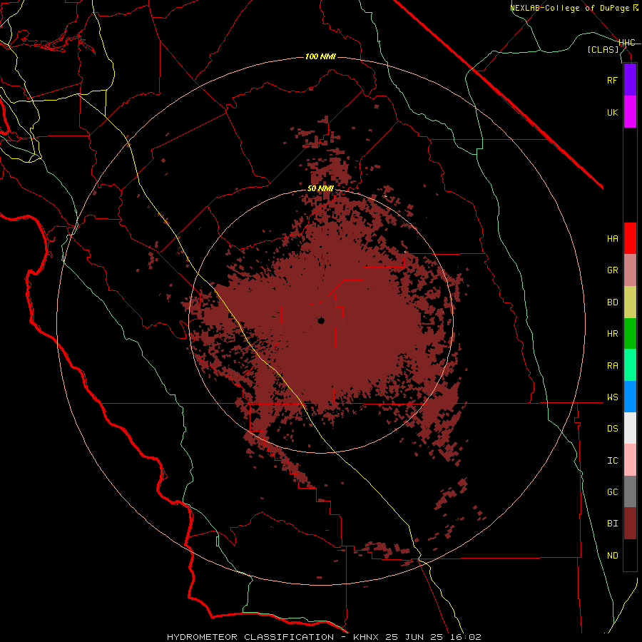Click the radar site center dot
The width and height of the screenshot is (642, 642).
[321, 320]
